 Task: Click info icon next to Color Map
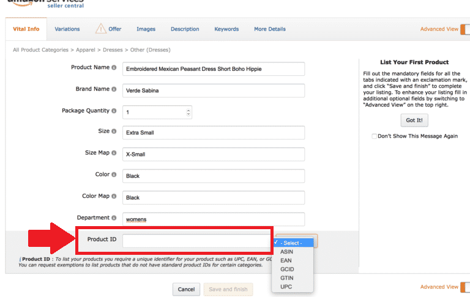114,196
